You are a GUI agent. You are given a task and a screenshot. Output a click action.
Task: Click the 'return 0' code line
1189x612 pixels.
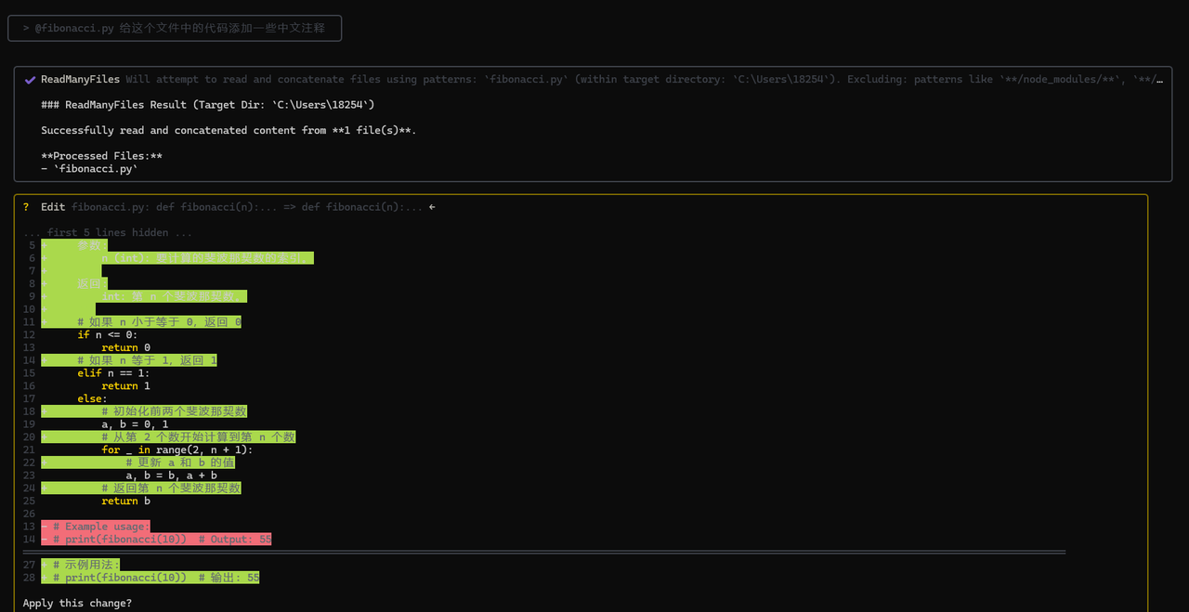pos(126,347)
